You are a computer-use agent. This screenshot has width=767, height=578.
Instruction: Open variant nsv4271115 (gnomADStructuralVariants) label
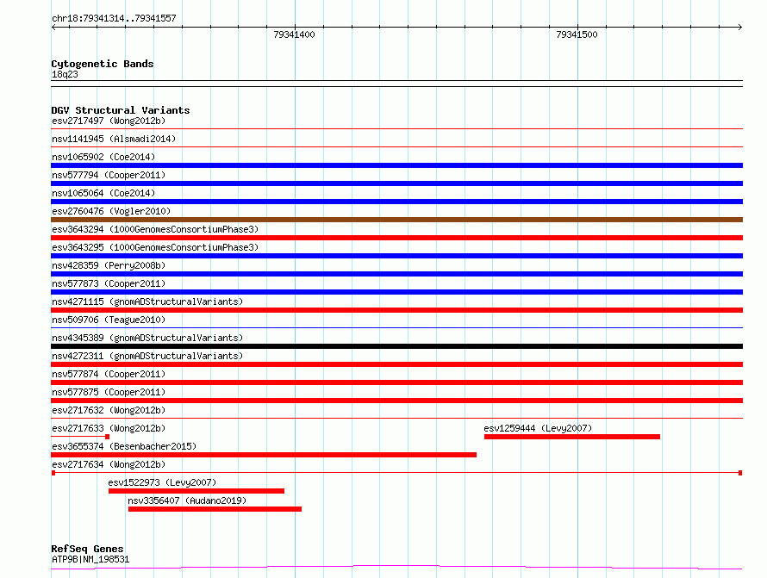coord(147,301)
